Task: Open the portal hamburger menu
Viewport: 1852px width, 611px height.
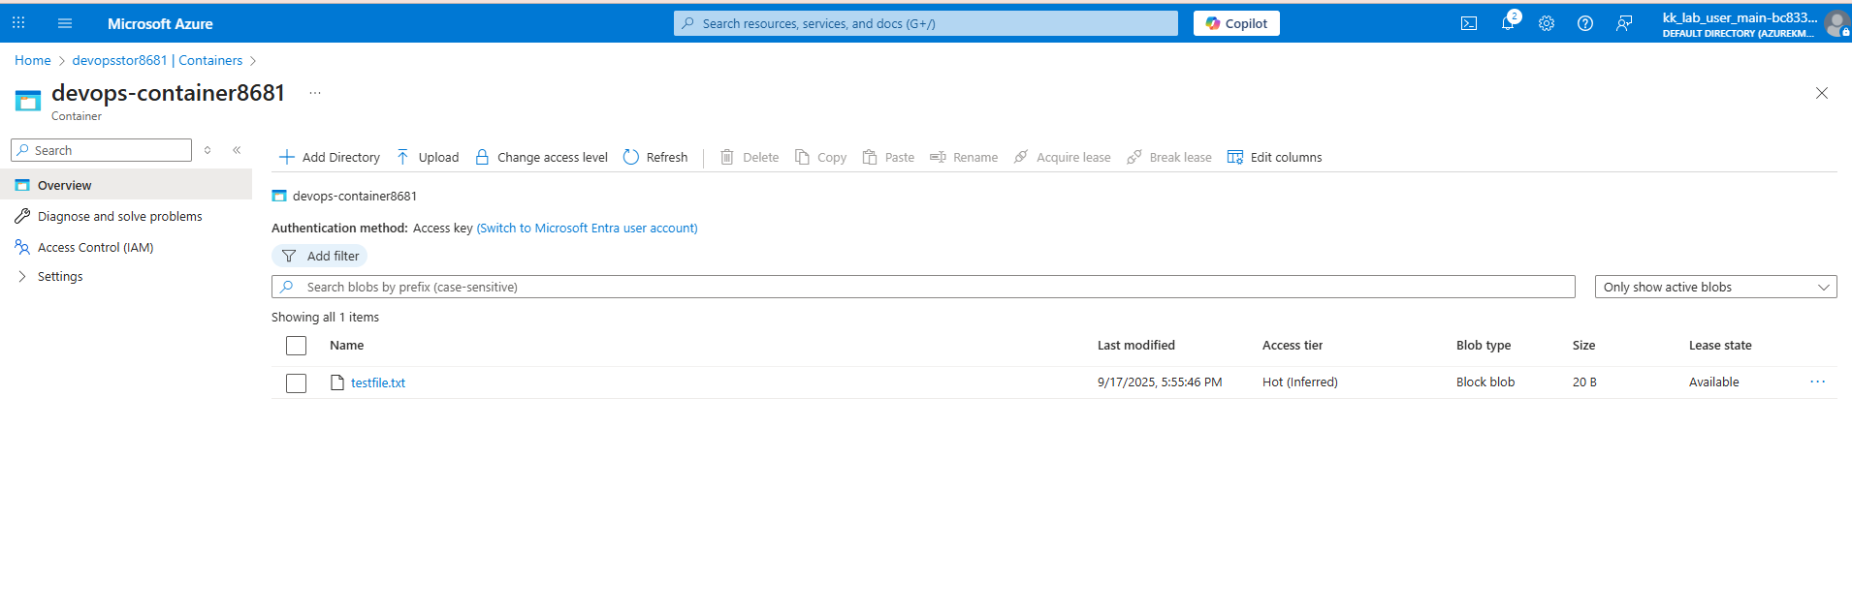Action: (x=65, y=23)
